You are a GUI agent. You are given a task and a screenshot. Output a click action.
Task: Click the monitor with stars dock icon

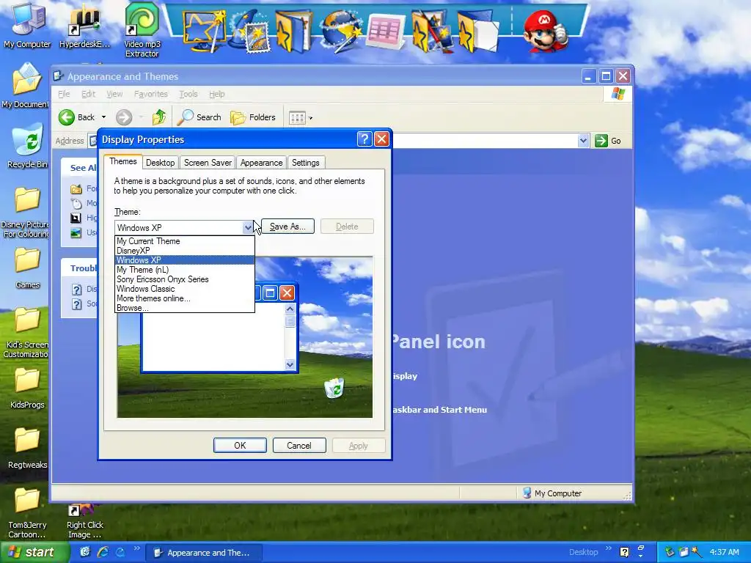(x=205, y=32)
